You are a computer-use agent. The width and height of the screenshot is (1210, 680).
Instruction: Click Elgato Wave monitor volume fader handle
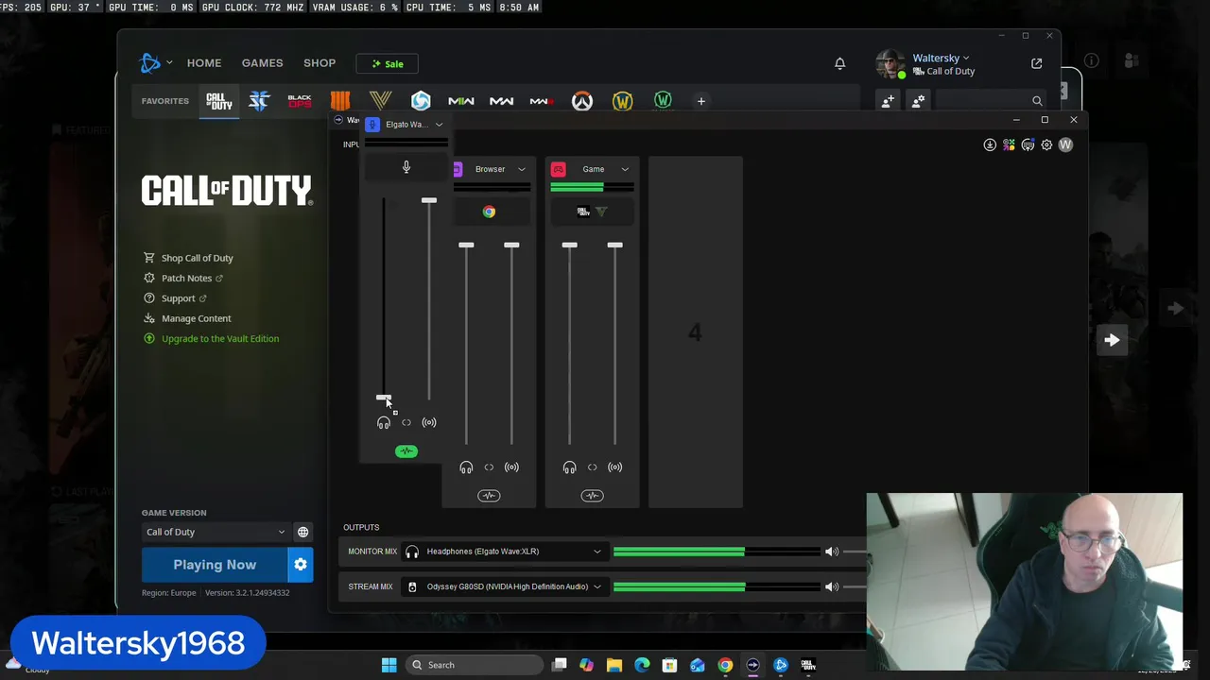pyautogui.click(x=384, y=399)
